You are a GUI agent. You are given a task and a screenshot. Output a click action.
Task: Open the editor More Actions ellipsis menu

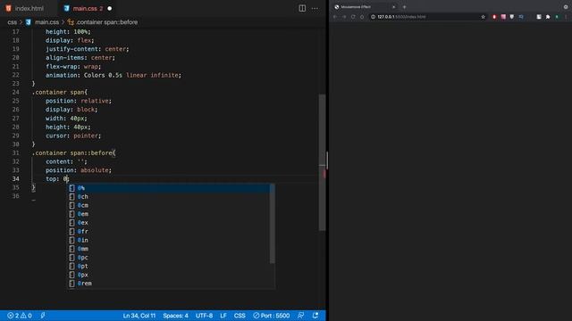click(x=315, y=8)
